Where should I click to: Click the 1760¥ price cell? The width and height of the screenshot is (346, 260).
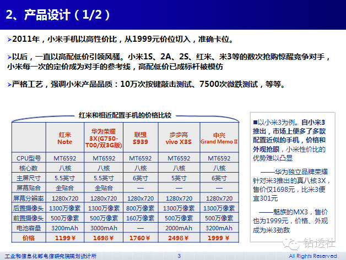point(140,238)
